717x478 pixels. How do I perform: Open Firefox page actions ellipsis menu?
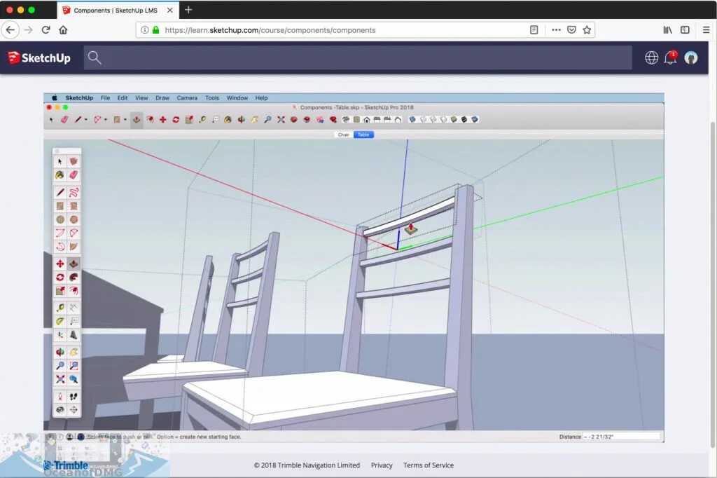556,29
